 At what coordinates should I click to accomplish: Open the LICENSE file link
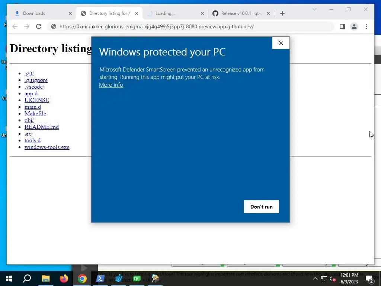tap(37, 100)
